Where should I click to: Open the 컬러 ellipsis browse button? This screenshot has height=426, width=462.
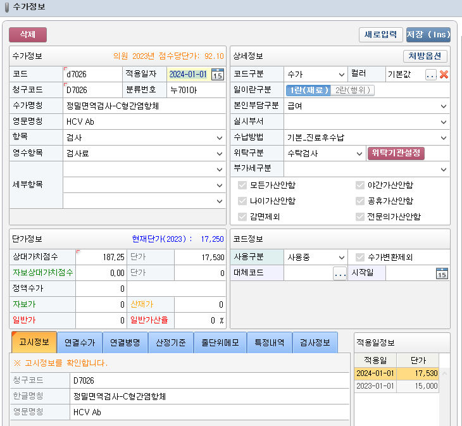click(430, 74)
